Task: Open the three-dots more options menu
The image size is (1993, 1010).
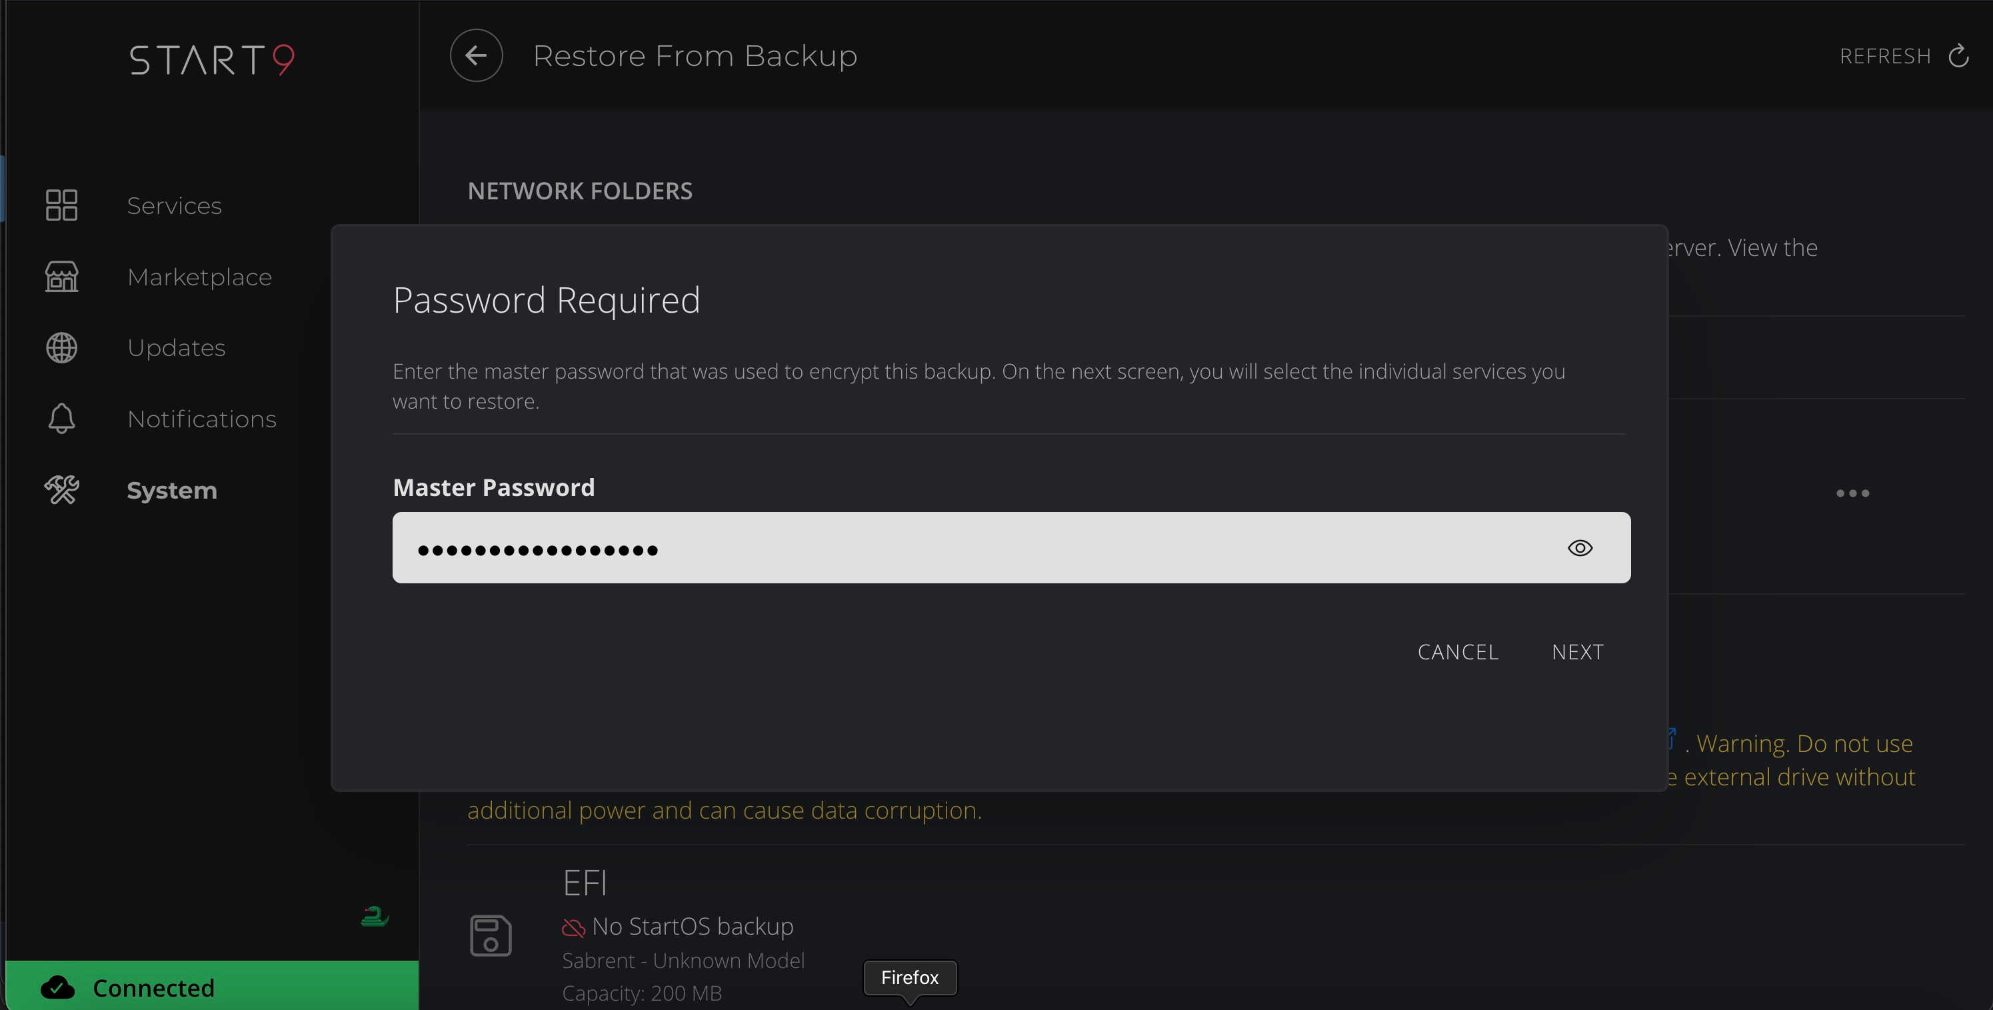Action: click(1852, 493)
